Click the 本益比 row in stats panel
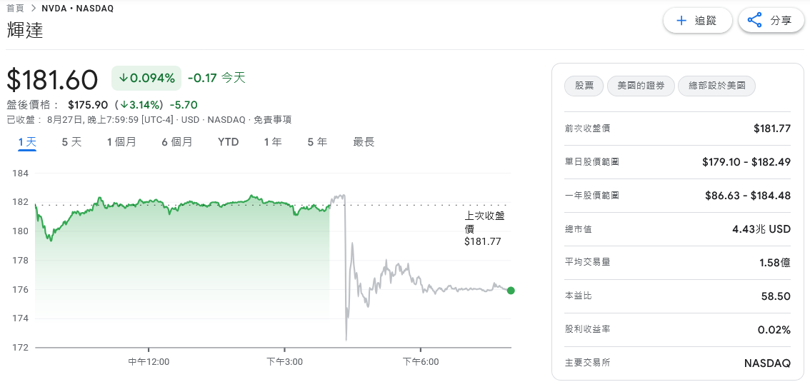 point(677,296)
